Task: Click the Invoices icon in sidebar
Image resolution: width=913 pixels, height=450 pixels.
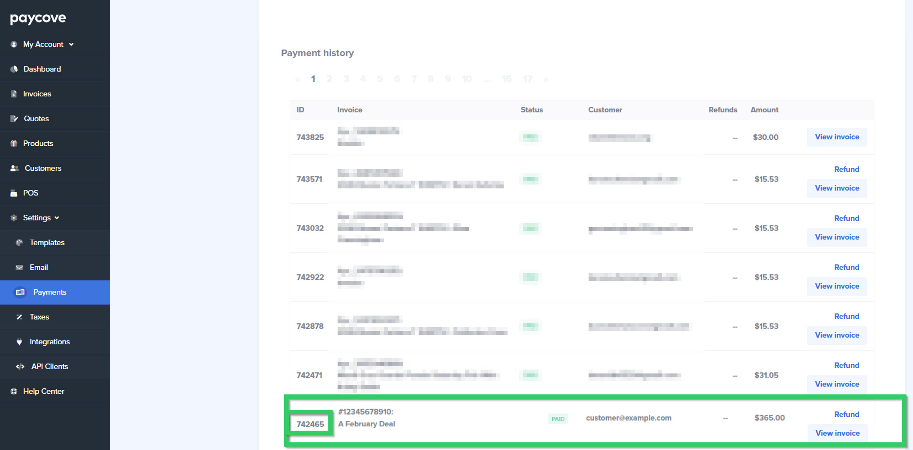Action: point(14,94)
